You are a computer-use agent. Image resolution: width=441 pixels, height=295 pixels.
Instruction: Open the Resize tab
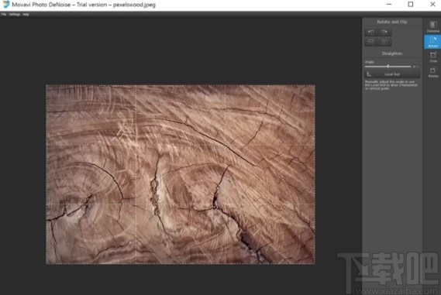(x=432, y=72)
